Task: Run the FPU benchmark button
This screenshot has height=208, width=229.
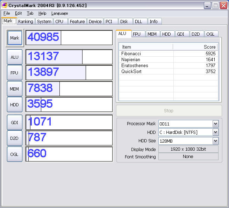Action: 15,73
